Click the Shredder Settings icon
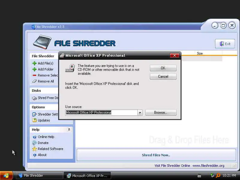Viewport: 240px width, 180px height. click(34, 114)
